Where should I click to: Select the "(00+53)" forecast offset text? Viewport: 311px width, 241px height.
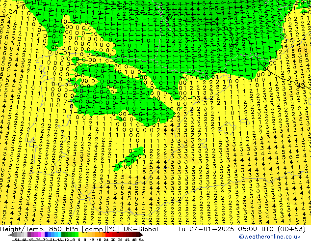click(291, 229)
